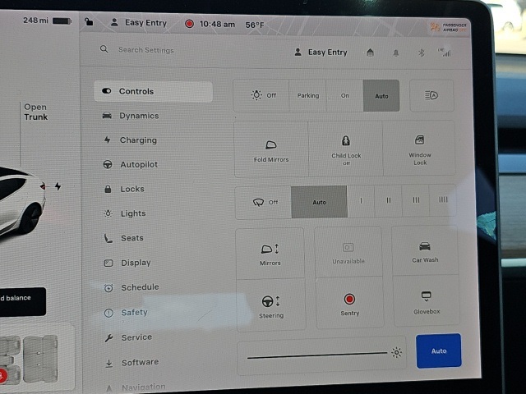
Task: Open the Dynamics settings tab
Action: pos(131,116)
